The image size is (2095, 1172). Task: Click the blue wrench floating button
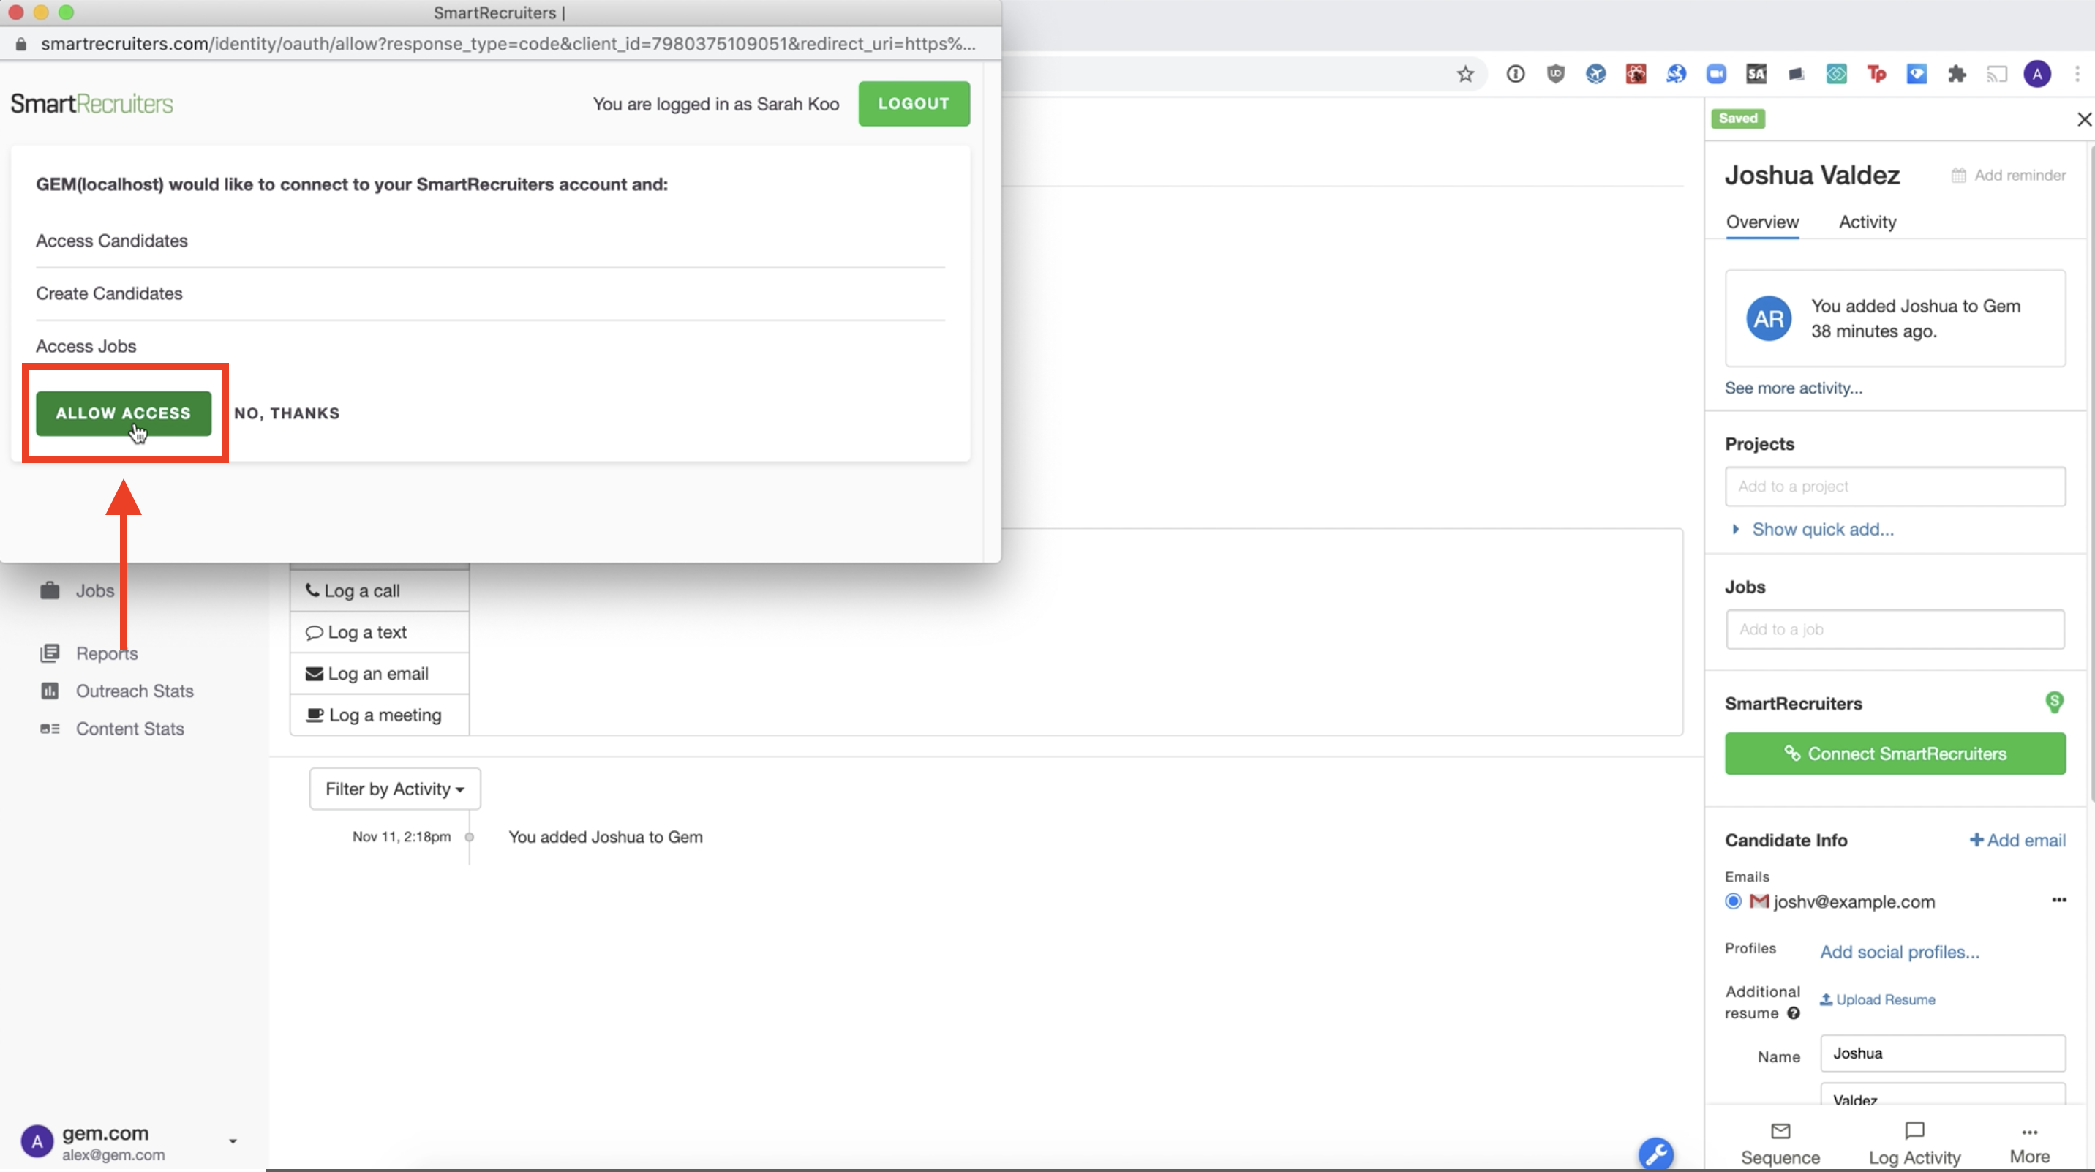(x=1656, y=1153)
